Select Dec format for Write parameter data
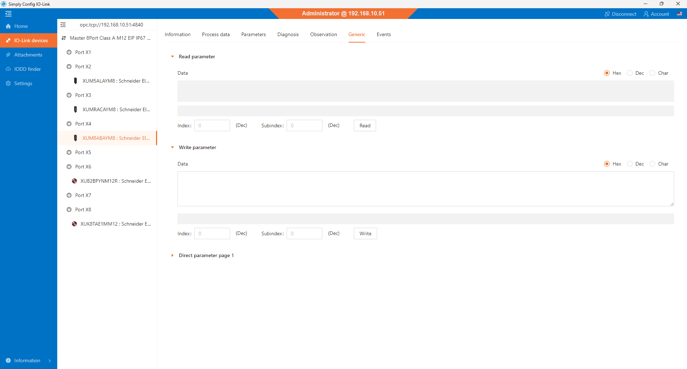Image resolution: width=687 pixels, height=369 pixels. 630,164
